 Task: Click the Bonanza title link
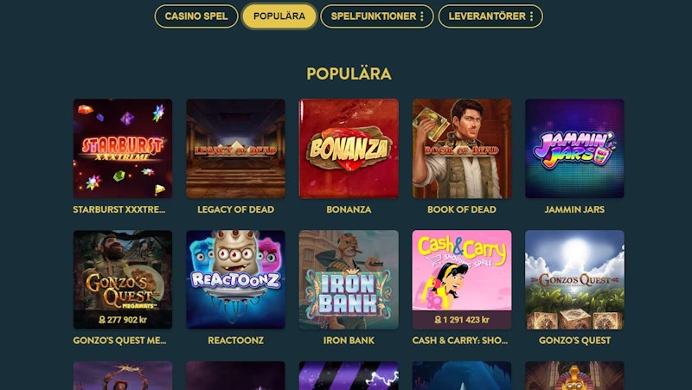point(349,209)
